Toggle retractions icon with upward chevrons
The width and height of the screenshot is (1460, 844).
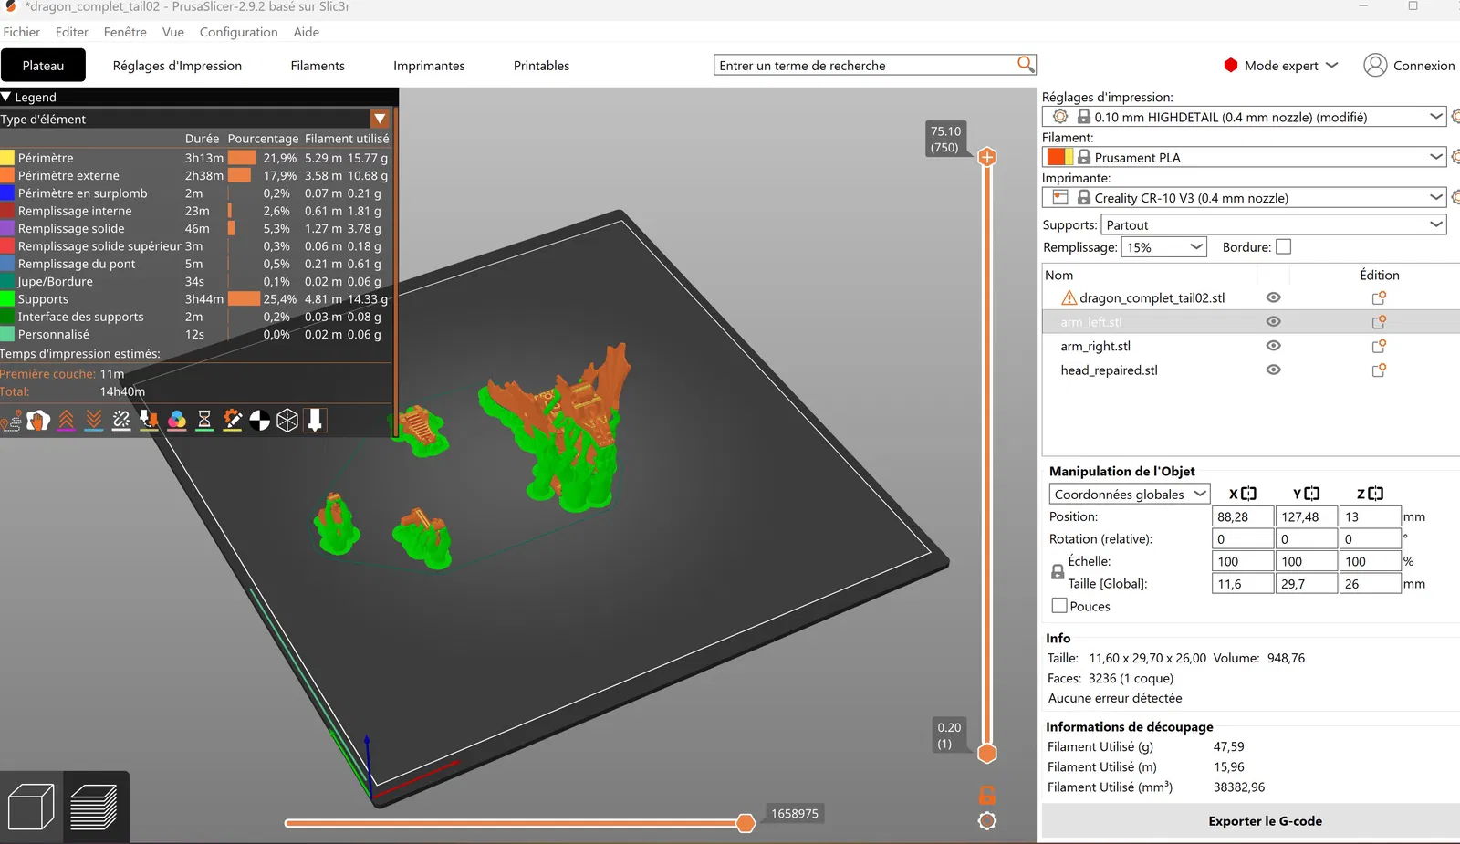click(67, 421)
